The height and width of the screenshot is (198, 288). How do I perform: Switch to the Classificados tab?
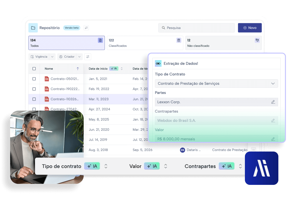145,43
